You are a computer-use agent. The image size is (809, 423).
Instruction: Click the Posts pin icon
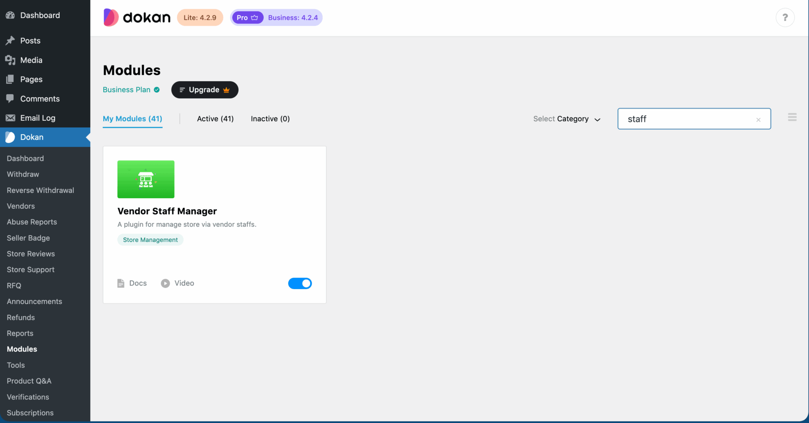point(10,40)
